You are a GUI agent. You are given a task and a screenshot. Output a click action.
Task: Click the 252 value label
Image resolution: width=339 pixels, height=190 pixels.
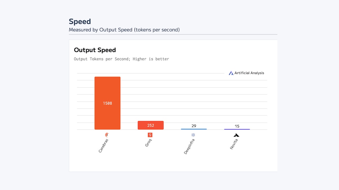coord(151,126)
